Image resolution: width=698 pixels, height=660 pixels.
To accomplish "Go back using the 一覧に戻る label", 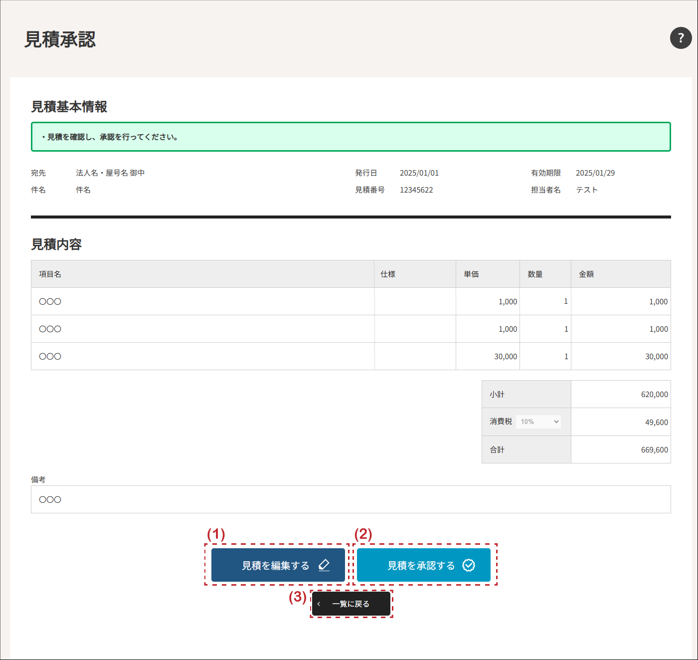I will (x=351, y=604).
